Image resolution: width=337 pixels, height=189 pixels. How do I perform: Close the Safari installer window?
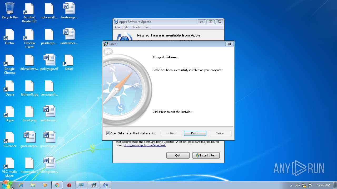(229, 44)
